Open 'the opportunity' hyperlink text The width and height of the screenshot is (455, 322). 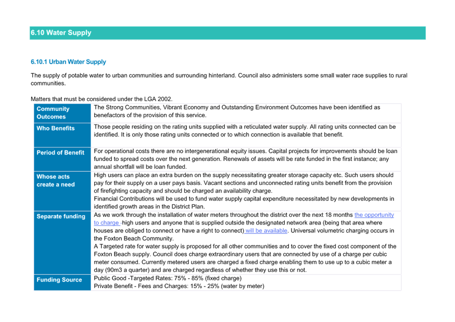[x=374, y=215]
